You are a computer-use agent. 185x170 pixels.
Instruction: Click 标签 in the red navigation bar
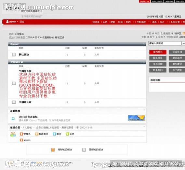(x=121, y=22)
